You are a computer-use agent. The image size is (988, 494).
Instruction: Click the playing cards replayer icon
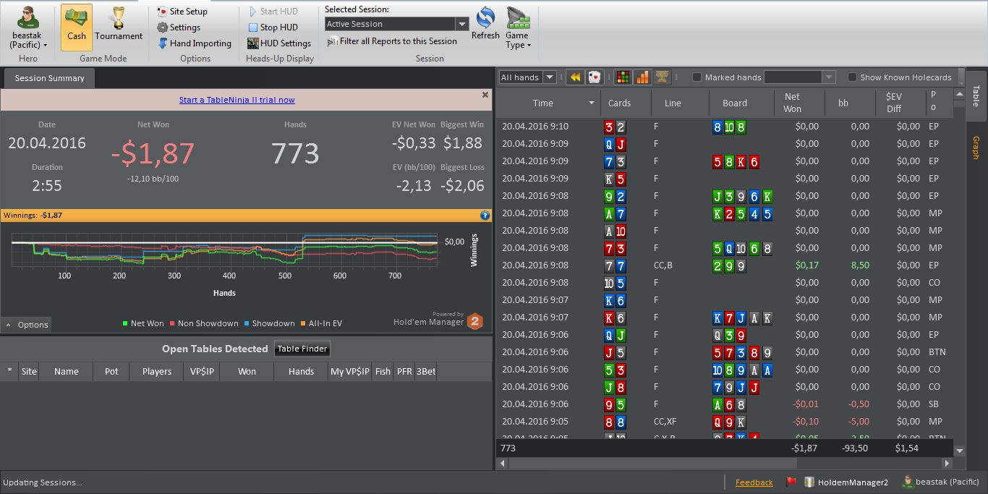pos(595,77)
